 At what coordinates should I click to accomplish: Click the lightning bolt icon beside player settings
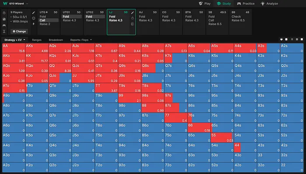click(x=33, y=24)
